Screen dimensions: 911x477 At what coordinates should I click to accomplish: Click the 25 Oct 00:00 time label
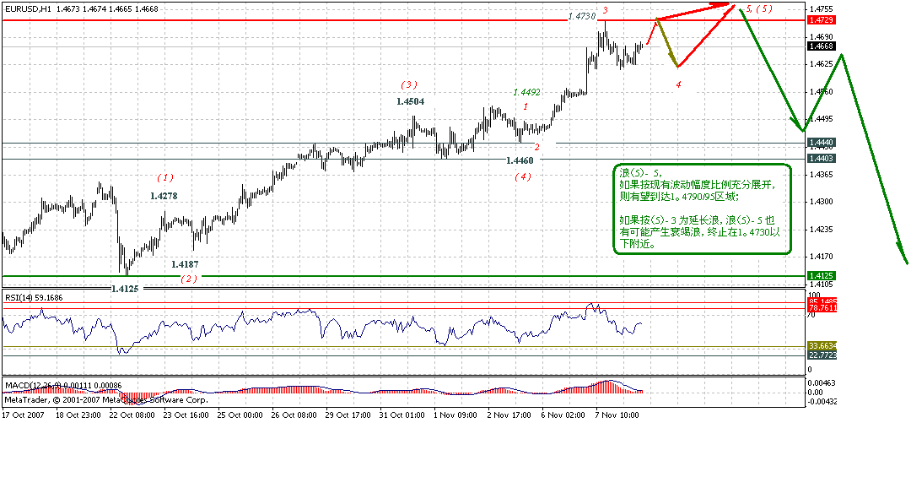(240, 415)
